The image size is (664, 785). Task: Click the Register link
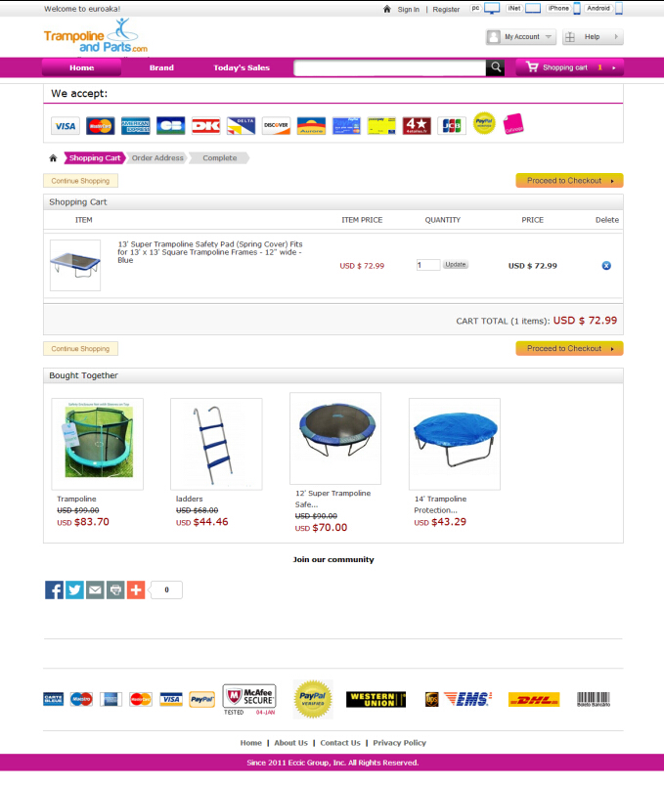pyautogui.click(x=446, y=10)
